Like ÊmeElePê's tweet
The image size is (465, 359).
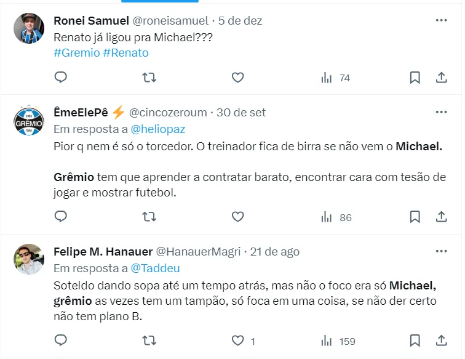coord(237,217)
